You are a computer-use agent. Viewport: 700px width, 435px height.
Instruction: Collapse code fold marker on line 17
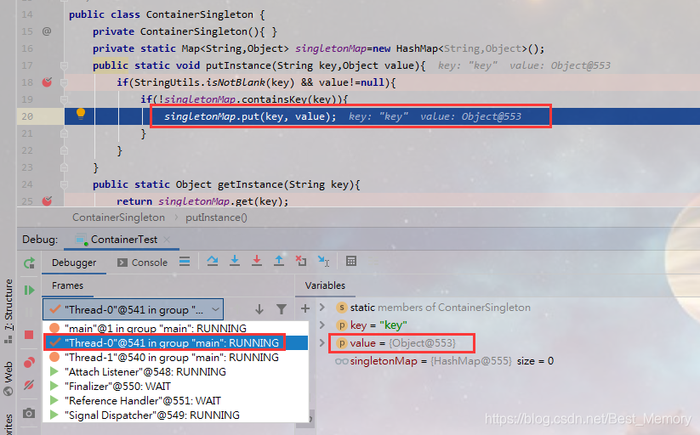(64, 65)
